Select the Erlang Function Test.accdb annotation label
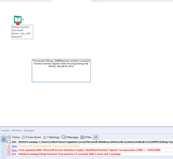The width and height of the screenshot is (173, 159). pos(22,32)
